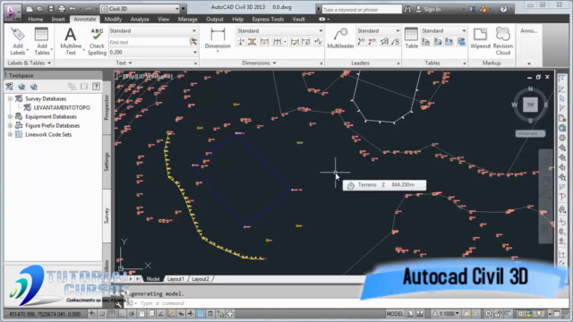
Task: Open the Express Tools ribbon tab
Action: (268, 19)
